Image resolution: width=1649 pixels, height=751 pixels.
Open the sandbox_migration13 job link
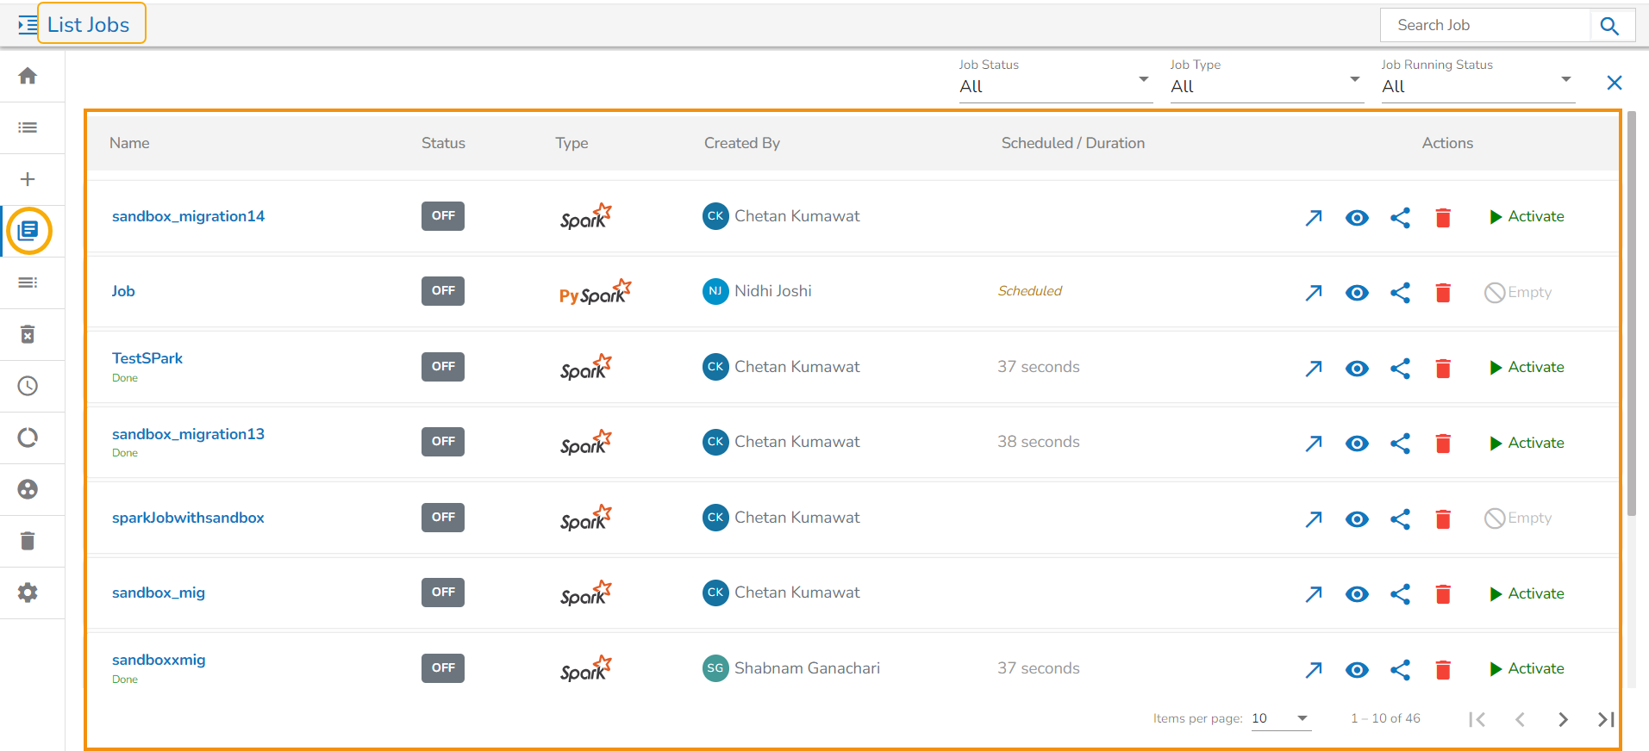pos(188,434)
